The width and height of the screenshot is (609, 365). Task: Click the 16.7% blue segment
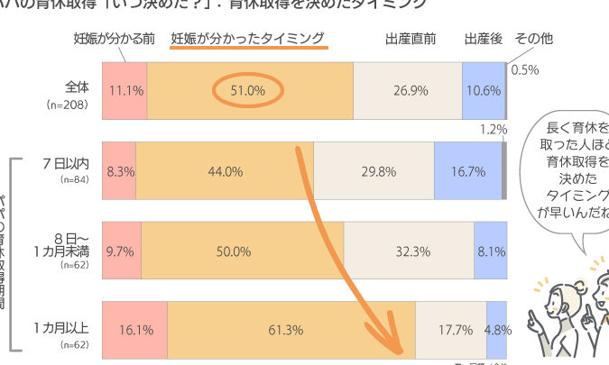(468, 171)
